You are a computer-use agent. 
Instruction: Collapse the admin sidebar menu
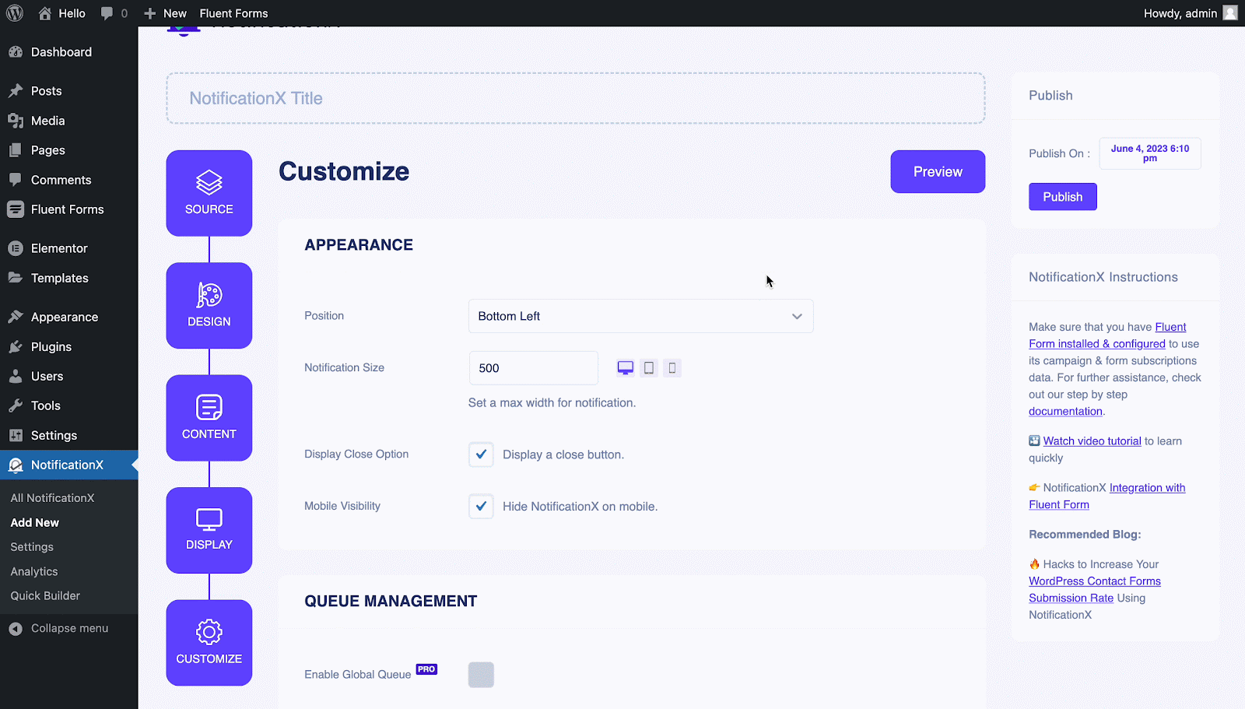(x=59, y=628)
